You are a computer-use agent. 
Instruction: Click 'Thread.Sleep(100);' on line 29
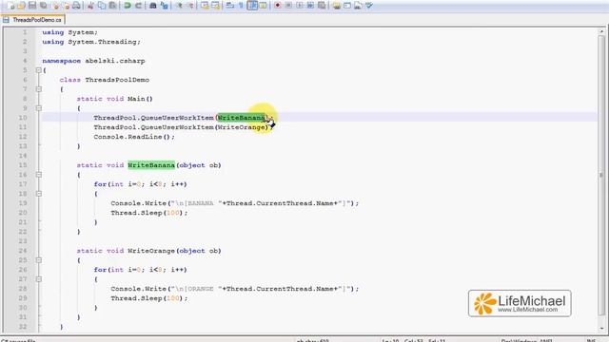point(149,298)
